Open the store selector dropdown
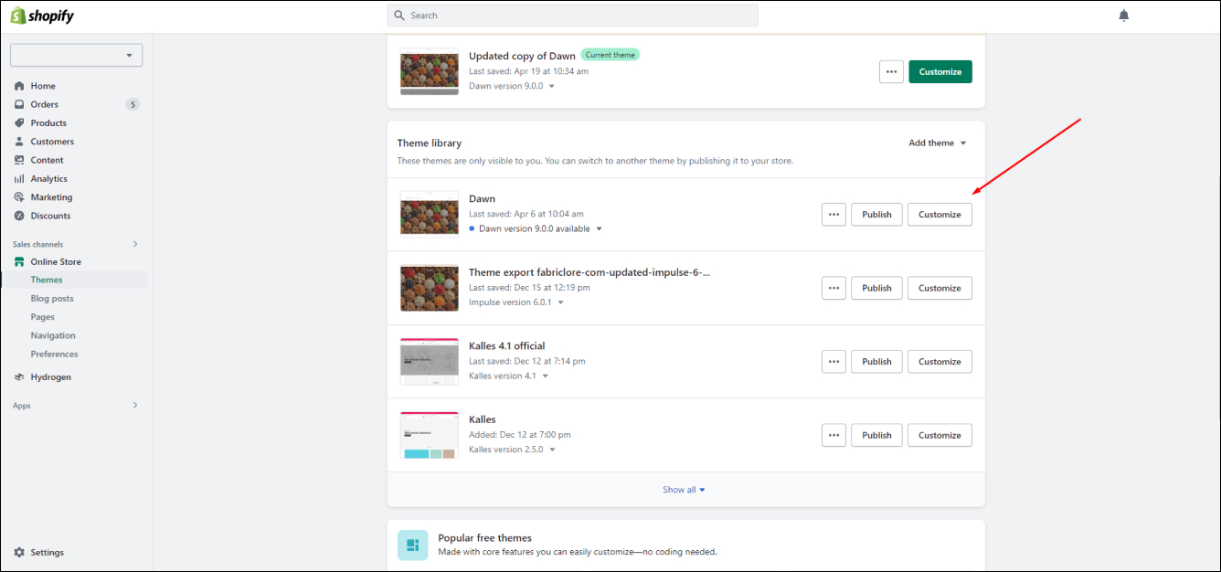The image size is (1221, 572). point(76,55)
